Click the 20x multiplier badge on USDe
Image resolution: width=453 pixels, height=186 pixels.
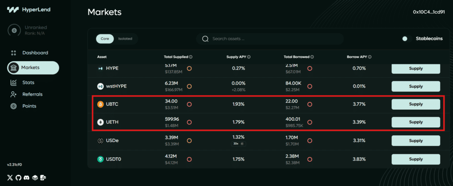click(x=238, y=144)
